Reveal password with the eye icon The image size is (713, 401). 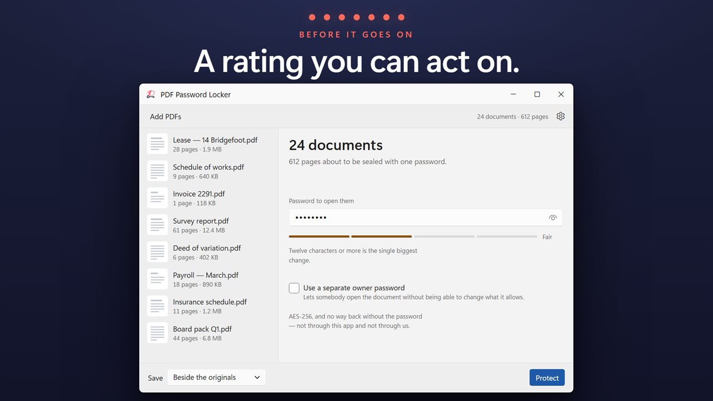pos(553,218)
